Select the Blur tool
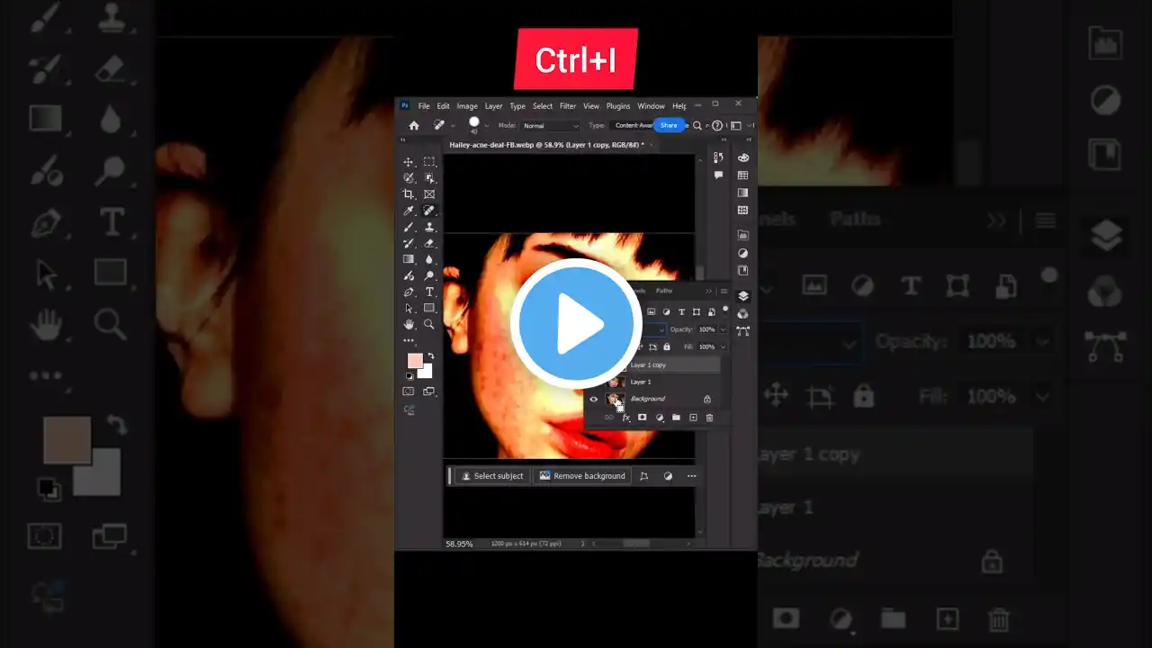Image resolution: width=1152 pixels, height=648 pixels. pos(429,259)
